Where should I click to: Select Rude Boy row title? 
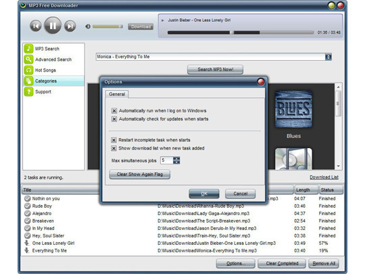42,206
